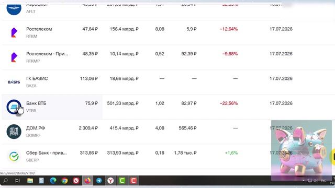
Task: Open Telegram from the taskbar
Action: [99, 181]
